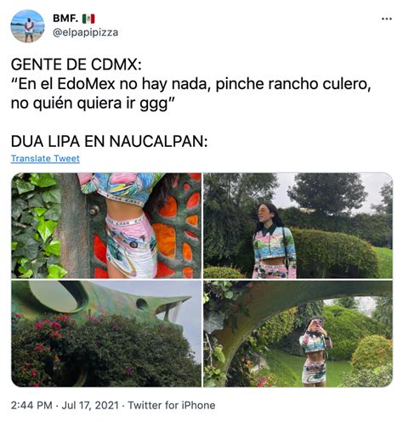The width and height of the screenshot is (403, 422).
Task: Click the Jul 17, 2021 date
Action: (x=90, y=405)
